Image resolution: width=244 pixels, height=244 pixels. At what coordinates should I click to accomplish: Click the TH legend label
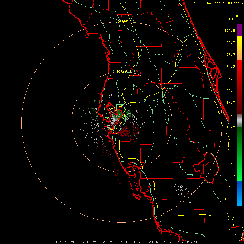(x=233, y=211)
